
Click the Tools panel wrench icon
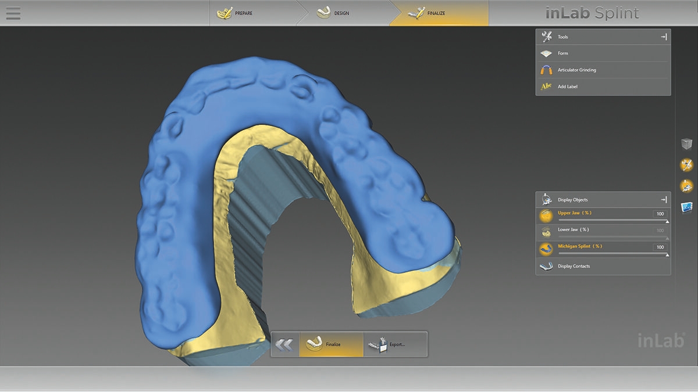(x=546, y=37)
